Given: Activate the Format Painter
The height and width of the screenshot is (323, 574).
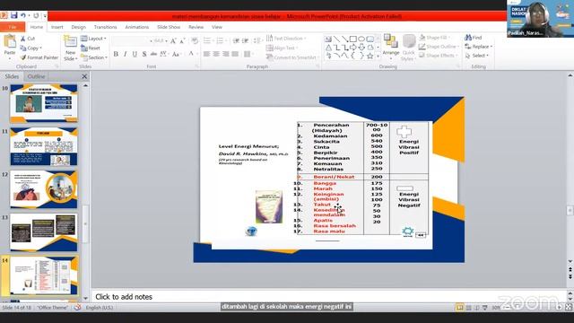Looking at the screenshot, I should tap(39, 57).
